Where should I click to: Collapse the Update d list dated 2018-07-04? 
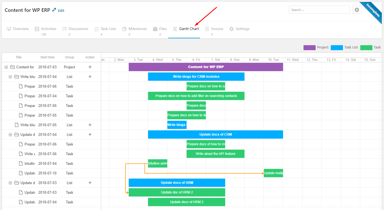10,134
